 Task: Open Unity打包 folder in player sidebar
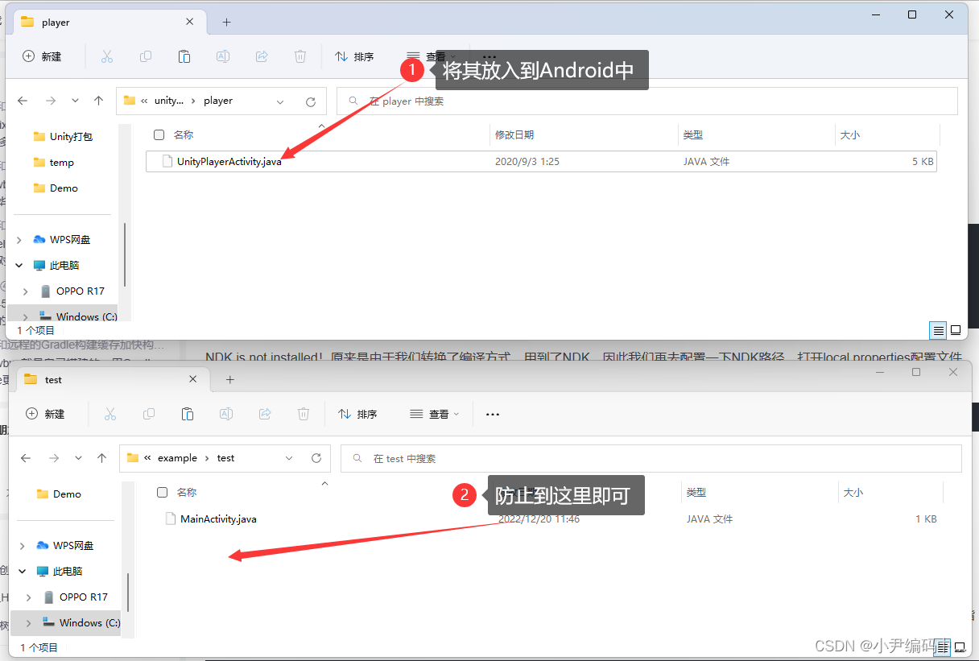tap(63, 136)
